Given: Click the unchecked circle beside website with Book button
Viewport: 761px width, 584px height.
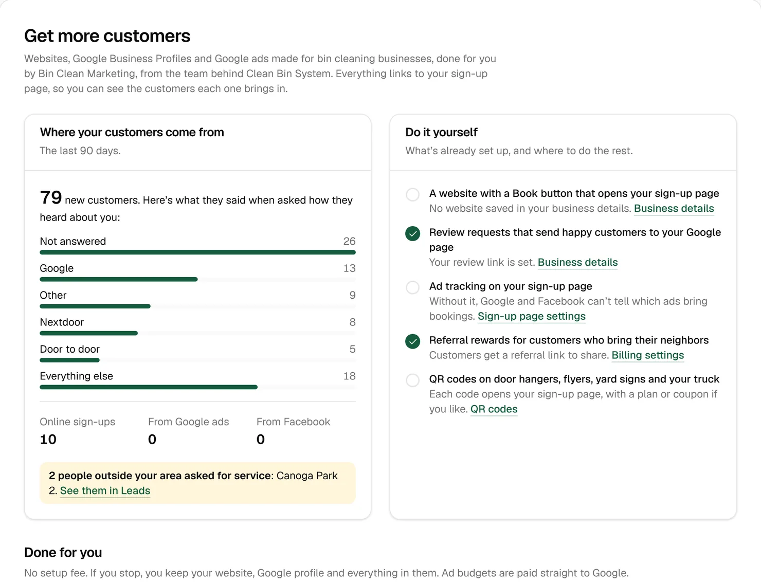Looking at the screenshot, I should [412, 194].
